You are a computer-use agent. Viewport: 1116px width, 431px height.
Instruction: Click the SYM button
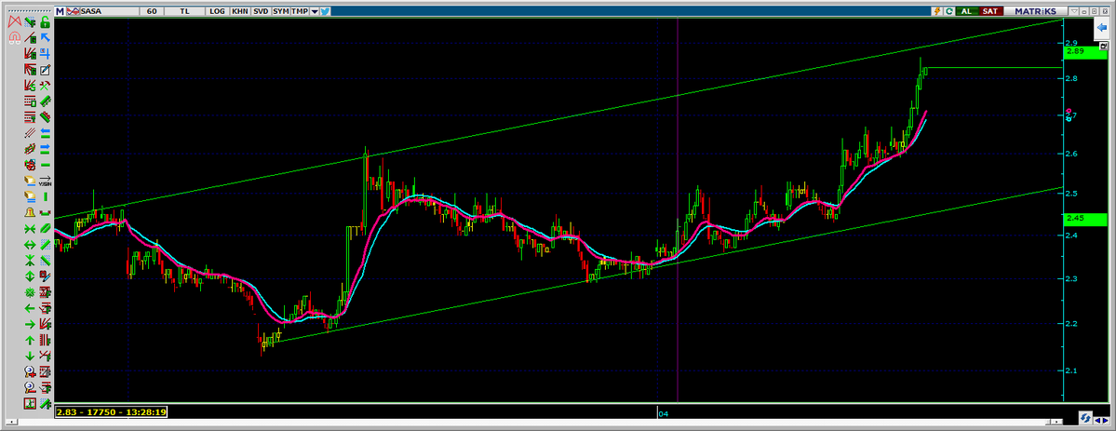[x=280, y=11]
